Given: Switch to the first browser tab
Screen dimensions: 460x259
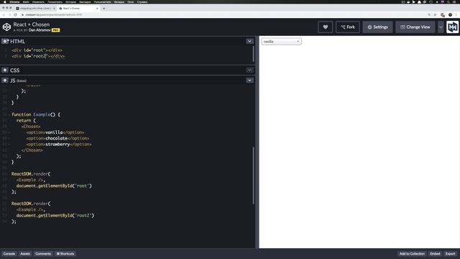Looking at the screenshot, I should (x=35, y=9).
